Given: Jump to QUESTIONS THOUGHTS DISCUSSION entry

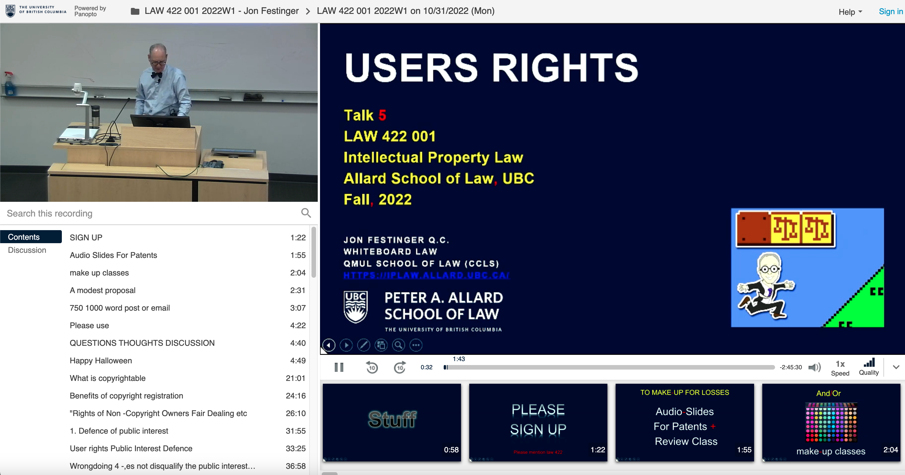Looking at the screenshot, I should [x=188, y=343].
